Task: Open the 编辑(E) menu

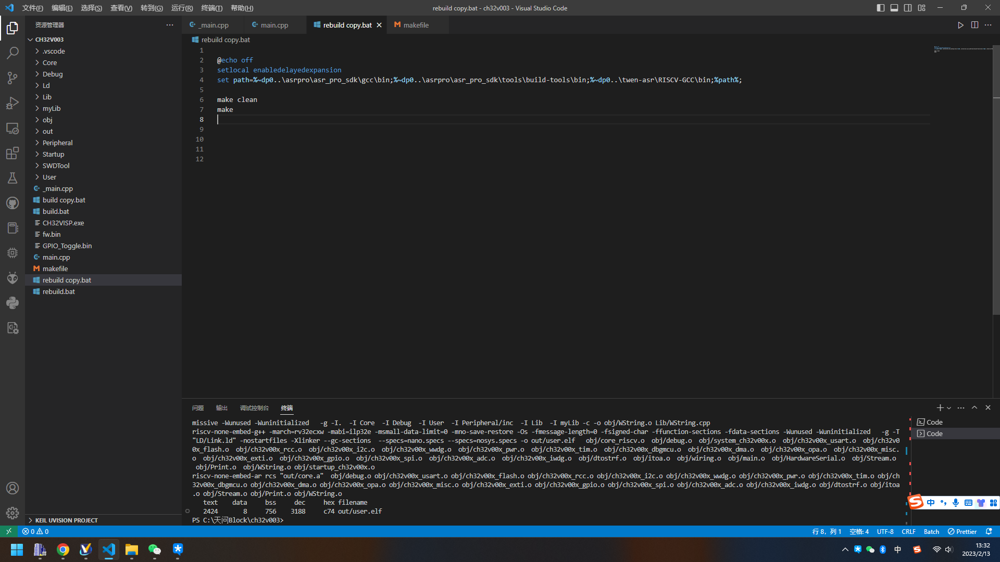Action: (62, 8)
